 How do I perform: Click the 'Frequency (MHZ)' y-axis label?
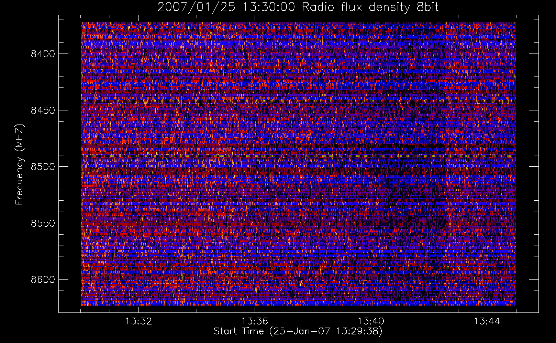point(20,165)
